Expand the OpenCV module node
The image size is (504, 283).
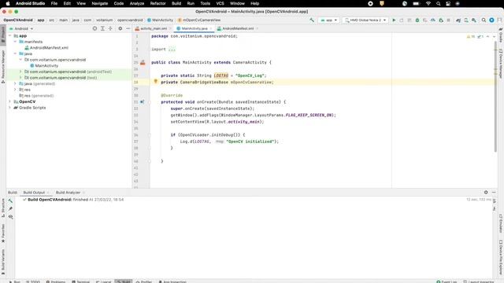[x=10, y=101]
